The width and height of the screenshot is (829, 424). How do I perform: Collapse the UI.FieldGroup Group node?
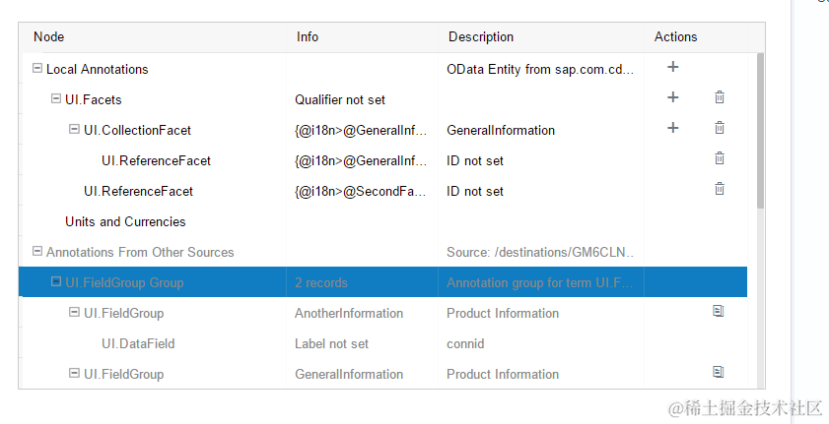coord(56,282)
